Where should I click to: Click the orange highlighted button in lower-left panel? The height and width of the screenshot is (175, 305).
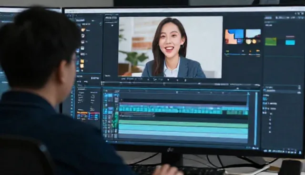(x=82, y=113)
